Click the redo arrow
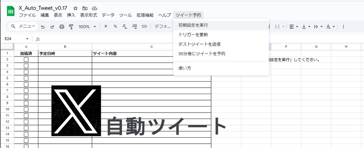364x148 pixels. (x=52, y=27)
